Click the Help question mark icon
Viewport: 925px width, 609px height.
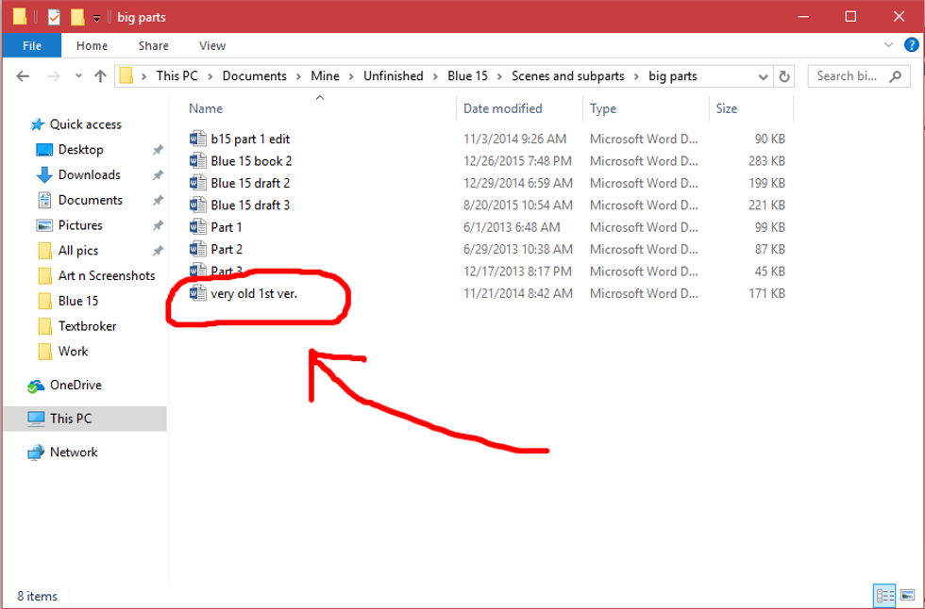pos(911,45)
